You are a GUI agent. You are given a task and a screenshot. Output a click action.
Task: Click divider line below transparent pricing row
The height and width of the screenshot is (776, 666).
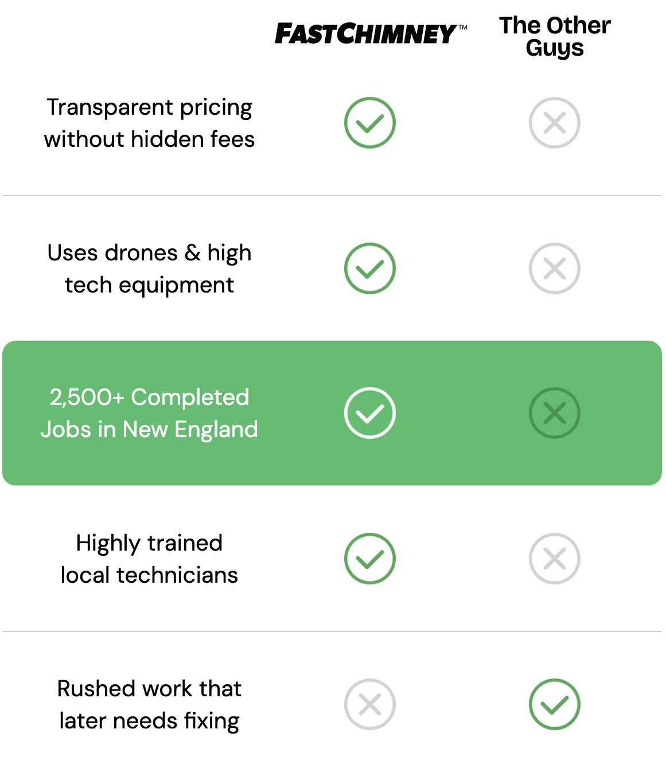tap(332, 196)
